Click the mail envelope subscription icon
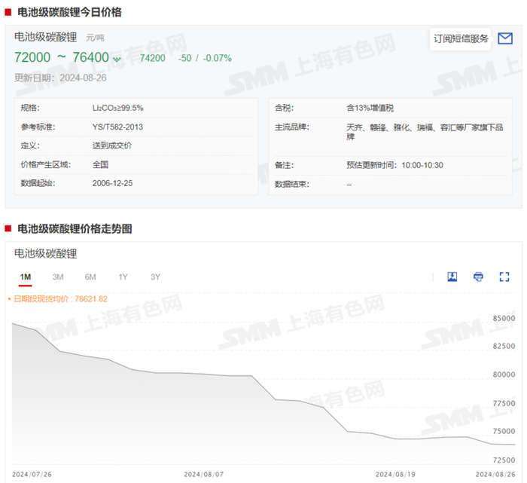527x483 pixels. tap(505, 38)
